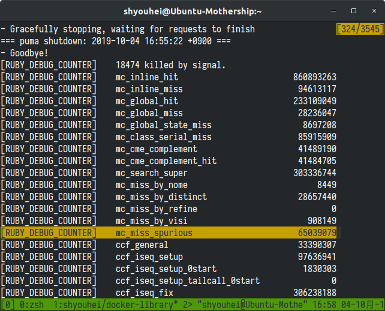Click the value 233109049
385x311 pixels.
pyautogui.click(x=315, y=101)
